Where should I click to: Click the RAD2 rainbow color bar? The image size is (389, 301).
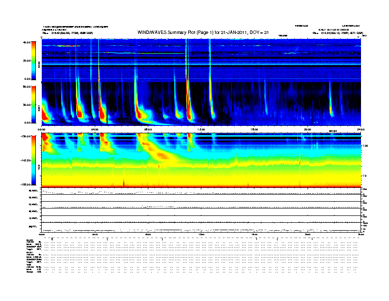point(33,60)
